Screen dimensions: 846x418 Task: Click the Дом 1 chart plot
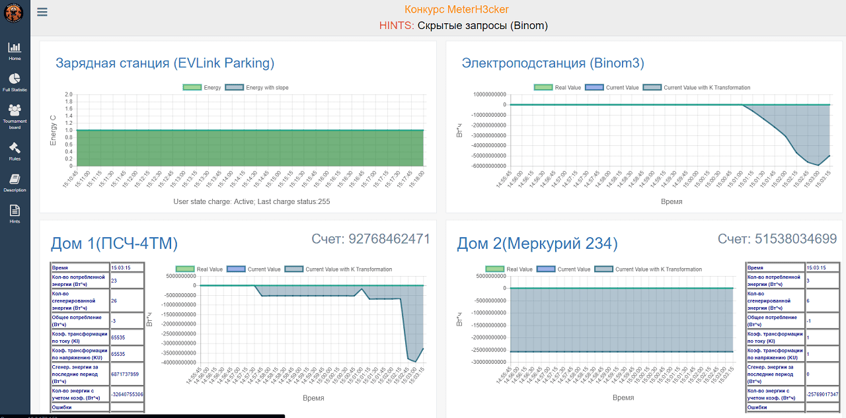click(312, 319)
